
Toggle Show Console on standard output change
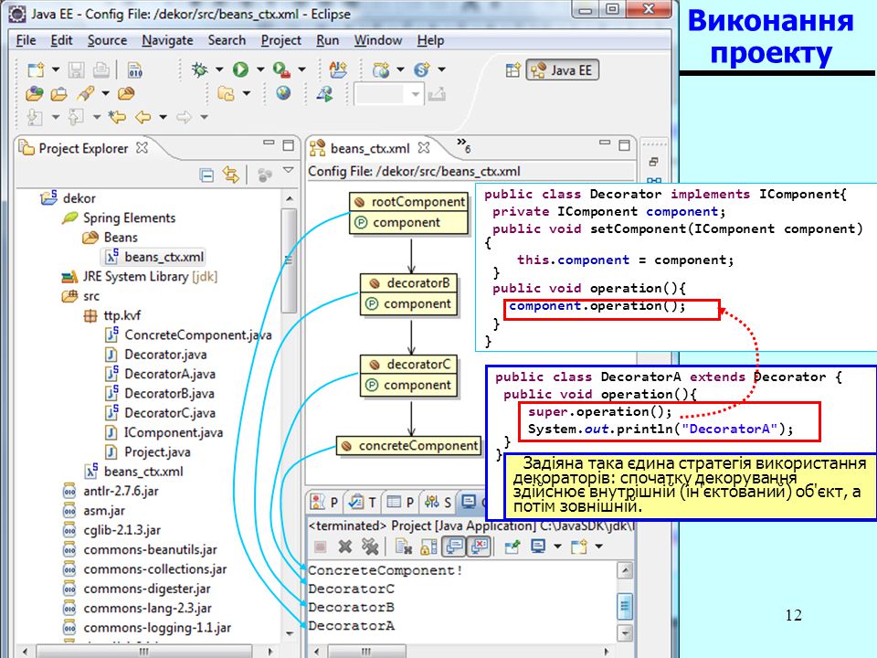(x=454, y=547)
